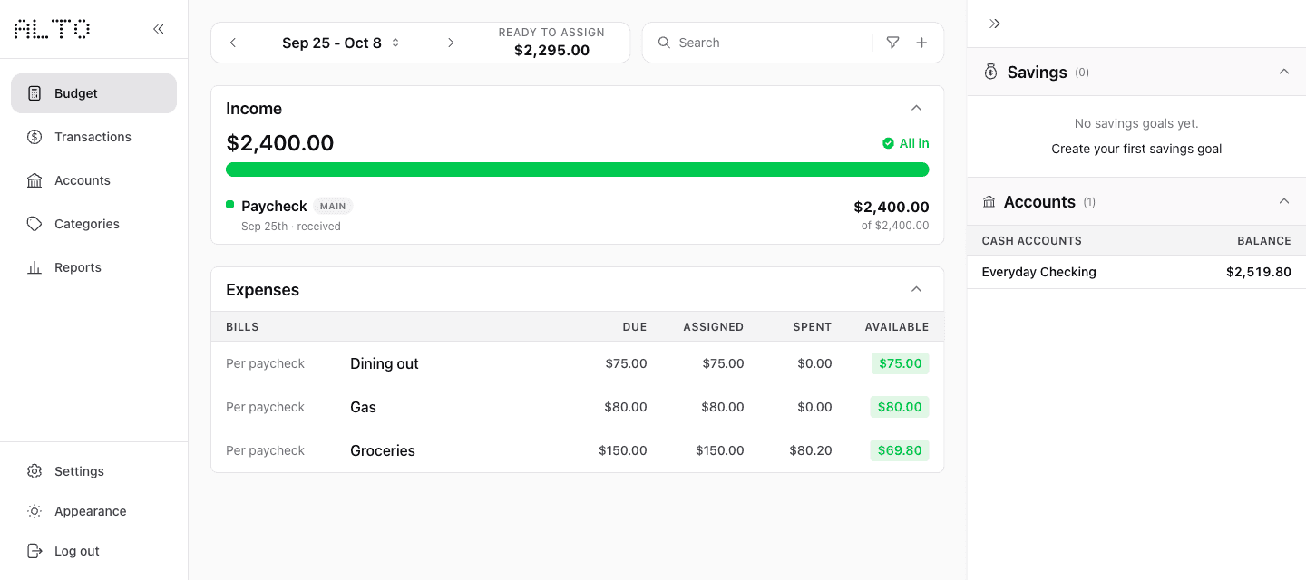Screen dimensions: 1306x580
Task: Select Log out
Action: coord(93,551)
